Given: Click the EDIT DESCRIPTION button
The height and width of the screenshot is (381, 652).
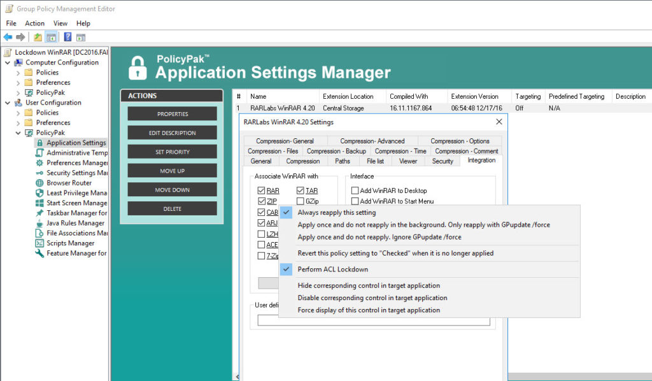Looking at the screenshot, I should [172, 133].
